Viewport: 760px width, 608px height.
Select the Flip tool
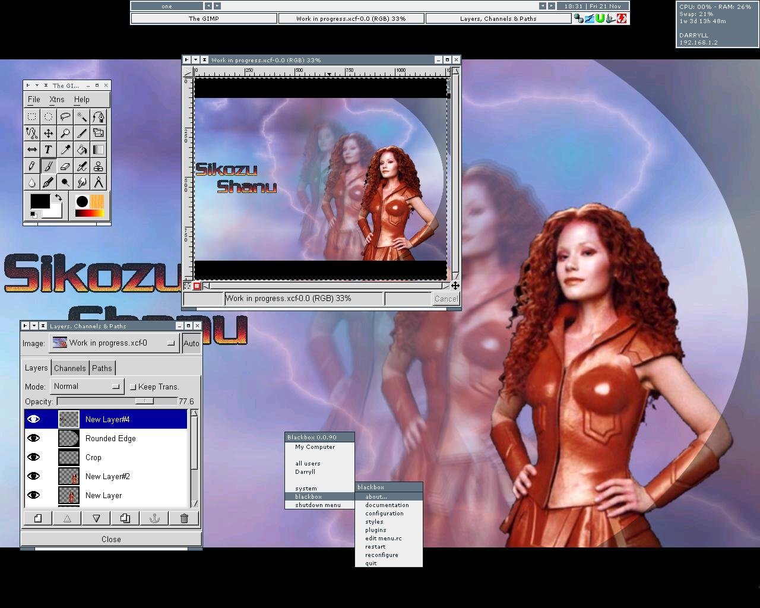click(x=32, y=150)
